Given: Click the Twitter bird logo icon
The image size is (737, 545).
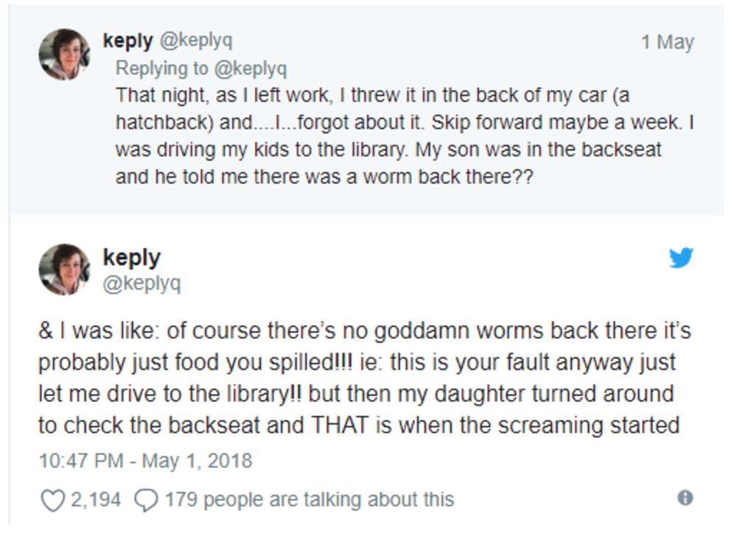Looking at the screenshot, I should (x=681, y=258).
